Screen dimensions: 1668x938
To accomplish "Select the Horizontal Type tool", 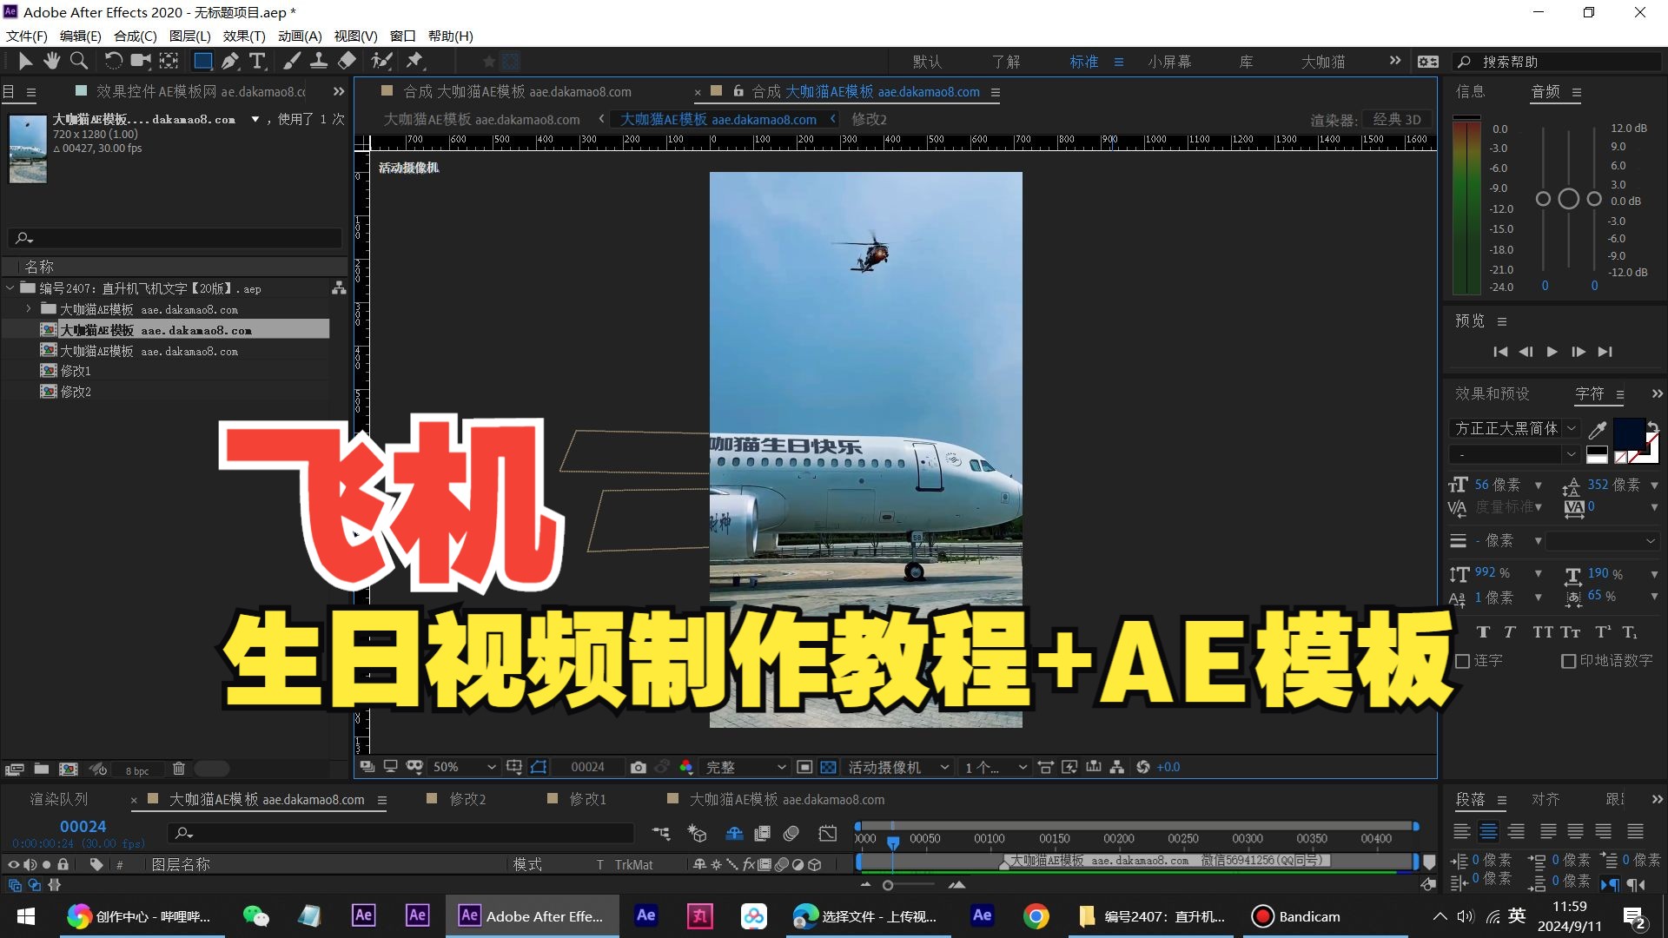I will [257, 61].
